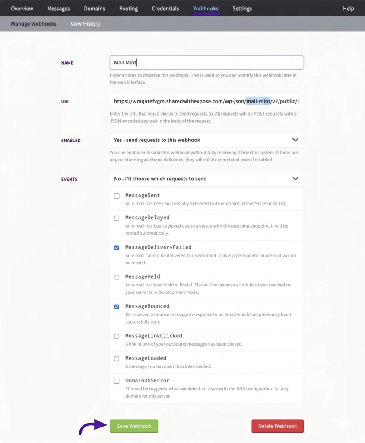The image size is (365, 443).
Task: Enable the MessageLoaded event checkbox
Action: [117, 359]
